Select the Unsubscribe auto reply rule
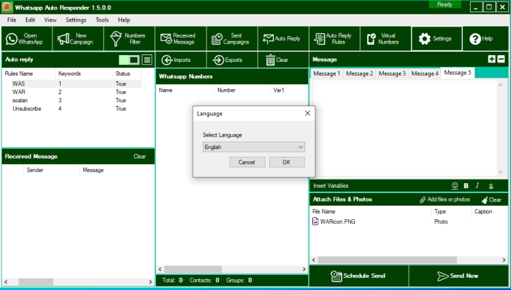Image resolution: width=511 pixels, height=290 pixels. [72, 109]
